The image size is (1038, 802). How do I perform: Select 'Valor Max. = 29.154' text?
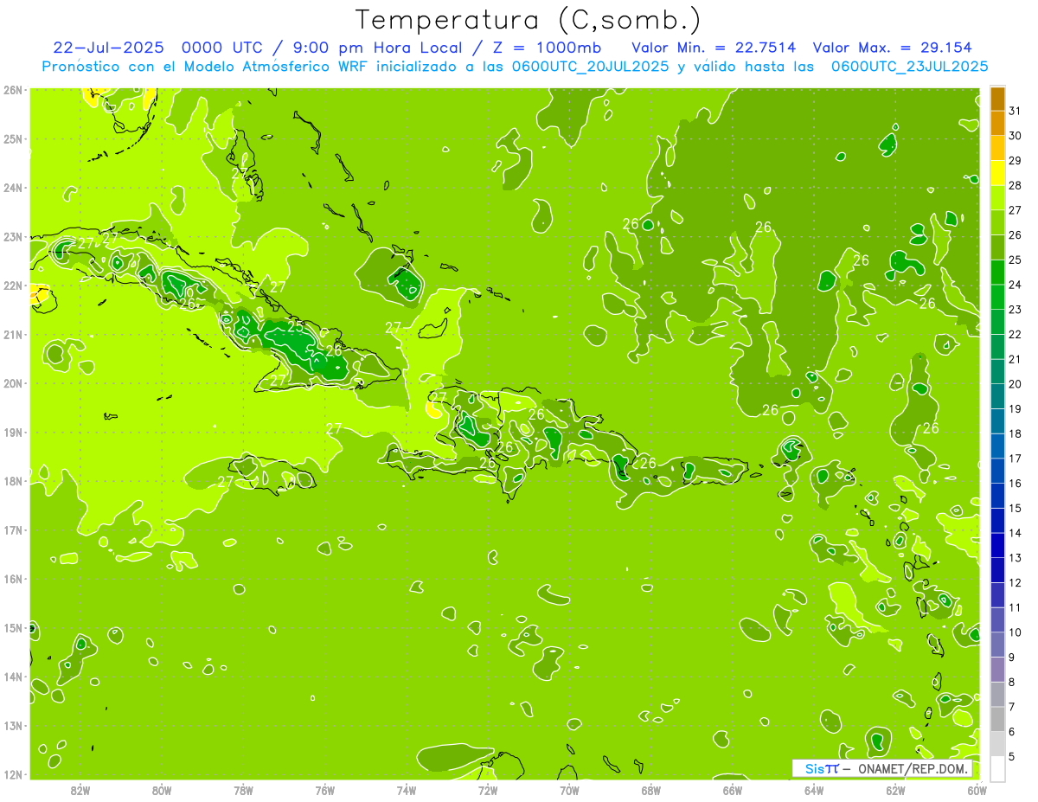892,48
